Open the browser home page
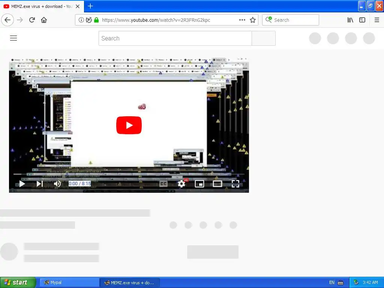384x288 pixels. coord(44,20)
